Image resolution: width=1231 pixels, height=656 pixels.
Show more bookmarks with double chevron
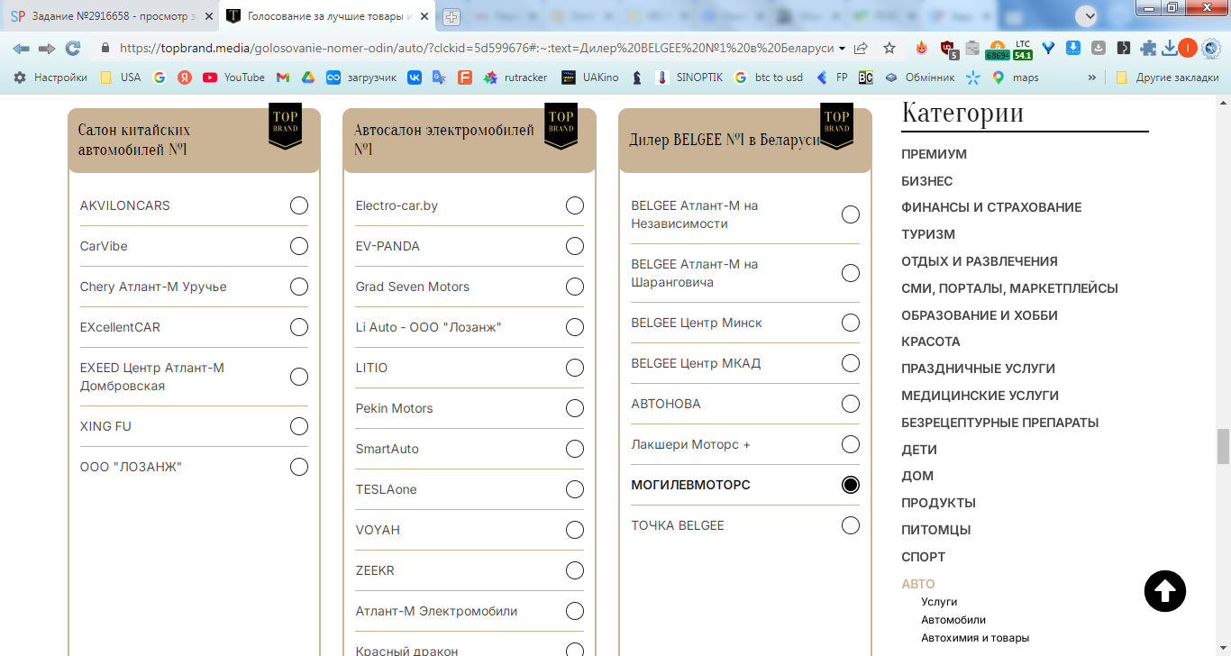point(1092,77)
